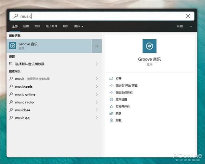Select music 查看网络搜索结果 suggestion
205x164 pixels.
point(54,79)
